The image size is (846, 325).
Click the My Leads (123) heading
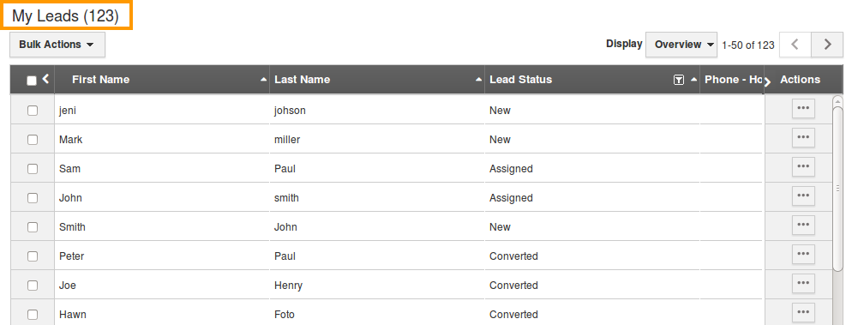(65, 16)
